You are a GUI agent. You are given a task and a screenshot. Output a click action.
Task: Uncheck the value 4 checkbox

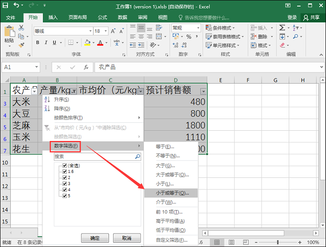click(x=65, y=190)
